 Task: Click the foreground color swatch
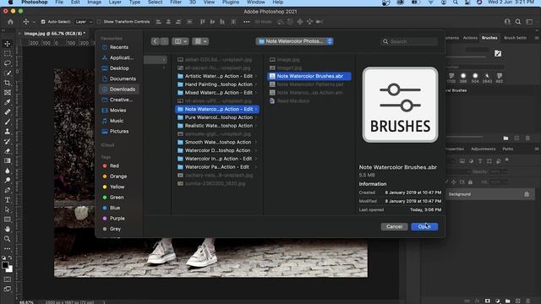click(5, 265)
